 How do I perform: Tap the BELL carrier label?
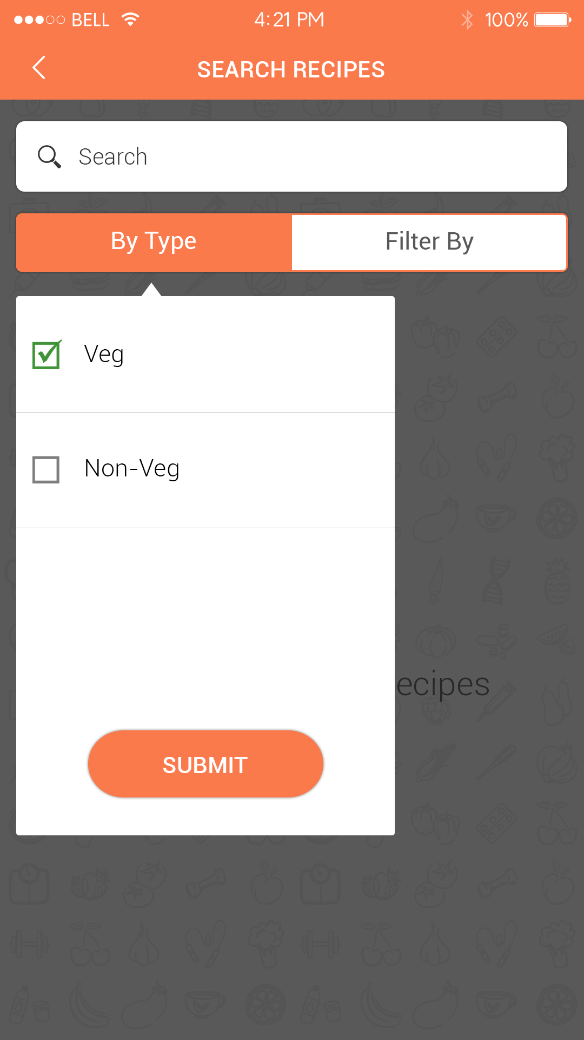coord(90,20)
